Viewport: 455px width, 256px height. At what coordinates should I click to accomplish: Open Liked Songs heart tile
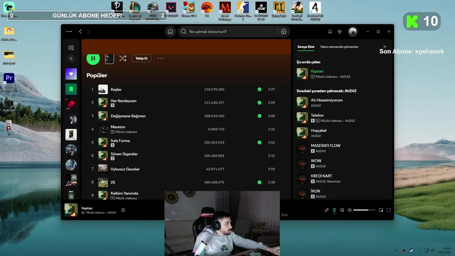pos(71,74)
